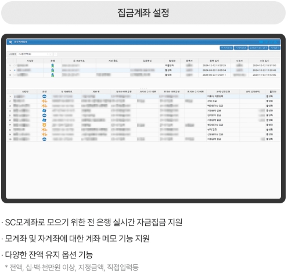This screenshot has height=273, width=288.
Task: Click the magnifier icon in the blue title bar
Action: pyautogui.click(x=10, y=42)
